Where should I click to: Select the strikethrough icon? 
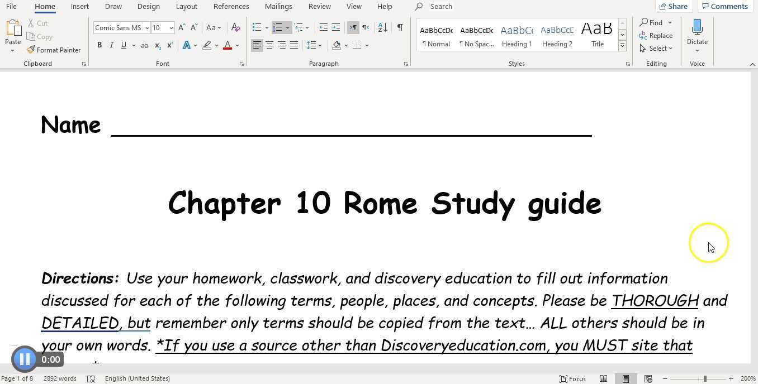pyautogui.click(x=145, y=45)
